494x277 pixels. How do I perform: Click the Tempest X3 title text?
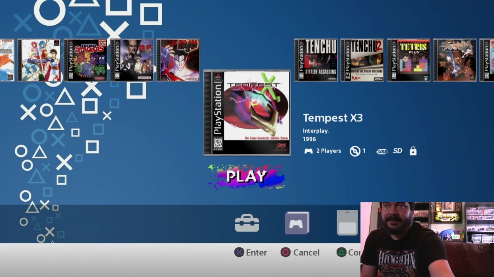333,118
